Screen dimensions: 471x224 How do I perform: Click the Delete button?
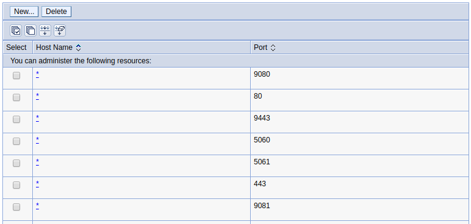click(x=56, y=12)
